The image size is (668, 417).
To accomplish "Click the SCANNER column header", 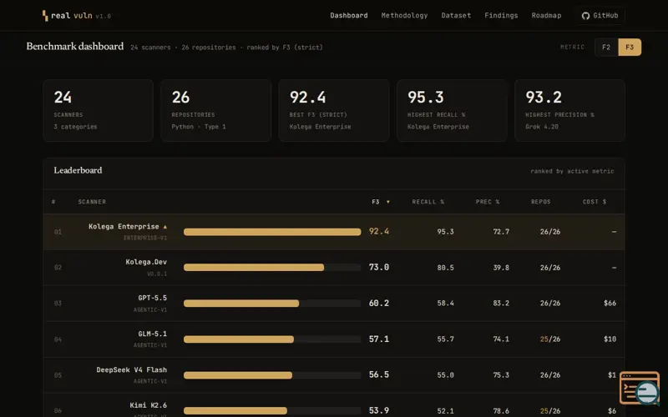I will [x=92, y=202].
